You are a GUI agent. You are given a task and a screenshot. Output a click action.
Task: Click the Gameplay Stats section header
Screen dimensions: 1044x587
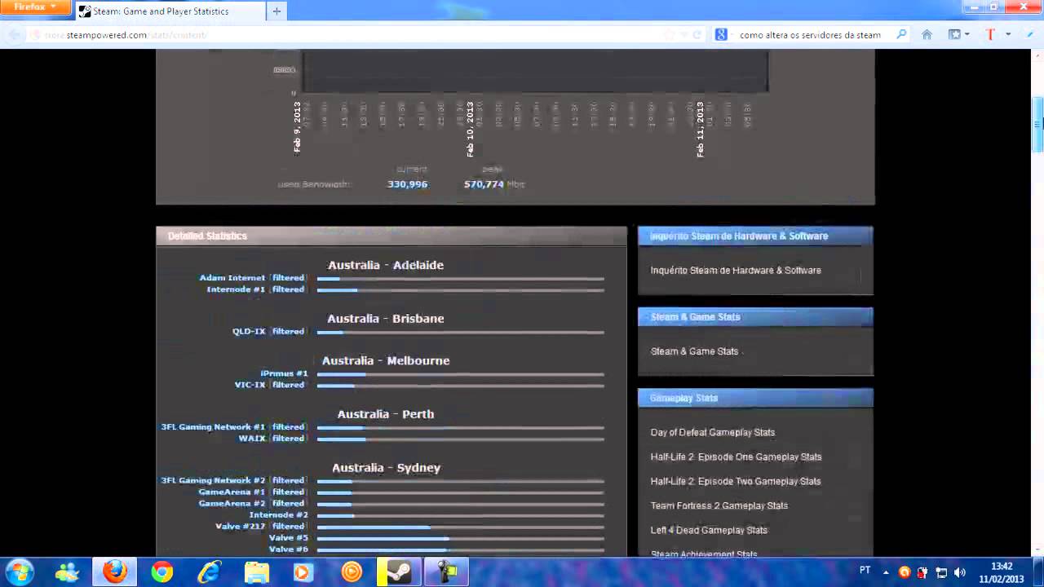point(755,398)
